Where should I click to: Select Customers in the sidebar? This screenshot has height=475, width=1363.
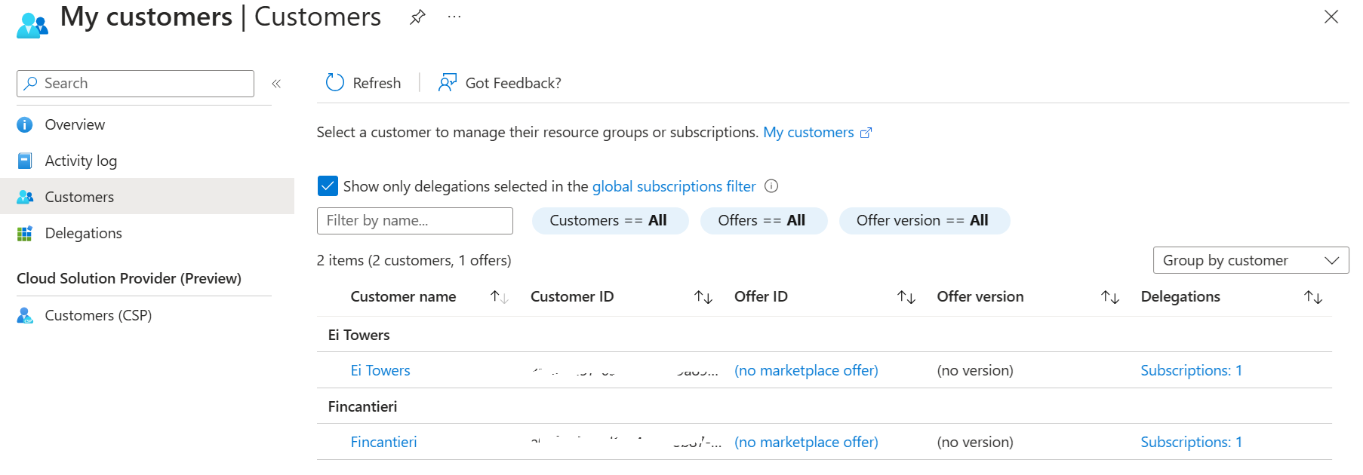(x=147, y=197)
